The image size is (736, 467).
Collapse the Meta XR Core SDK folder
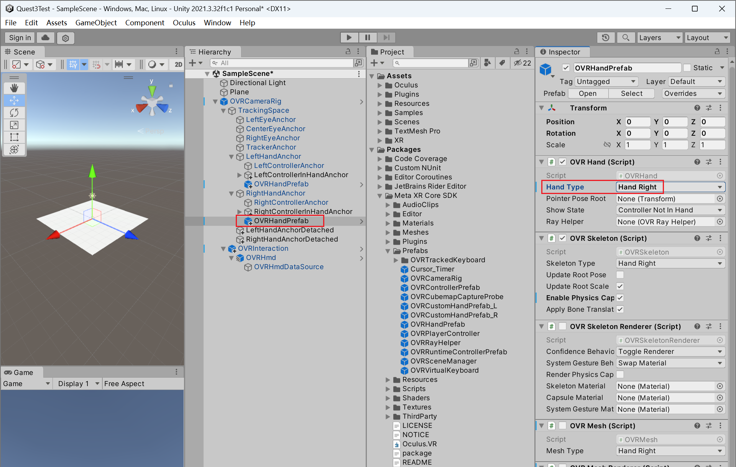pyautogui.click(x=380, y=196)
